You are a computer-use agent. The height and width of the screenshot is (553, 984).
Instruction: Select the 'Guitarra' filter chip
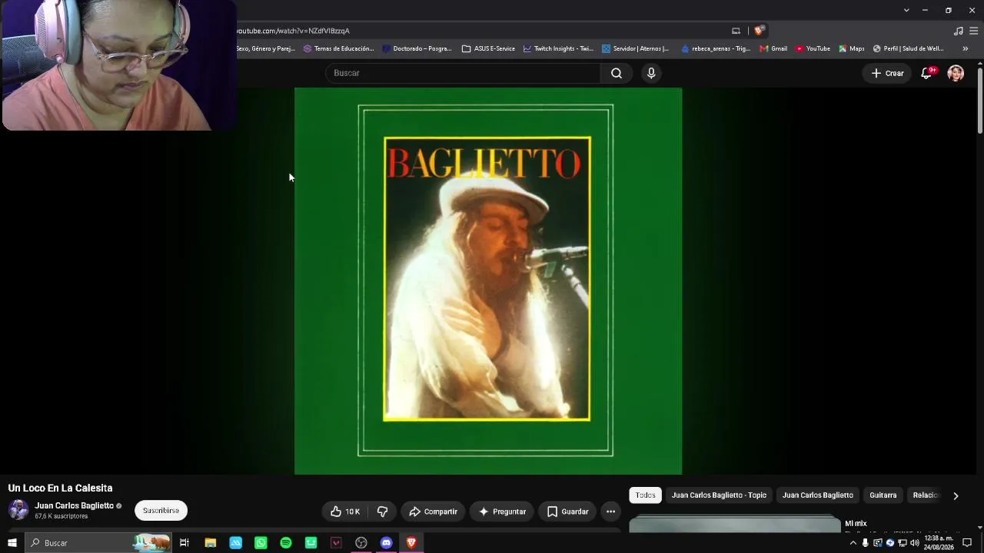coord(883,495)
